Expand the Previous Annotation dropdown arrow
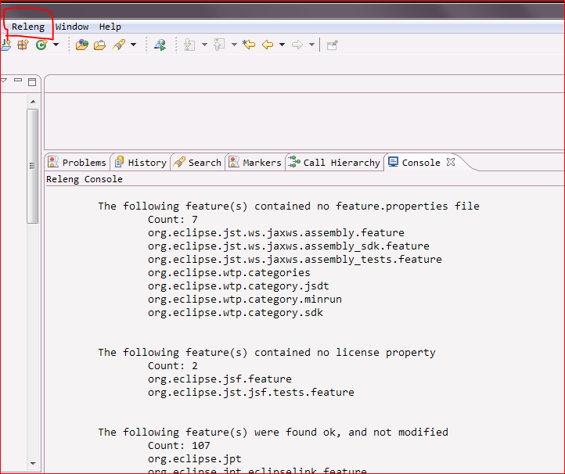 point(234,45)
